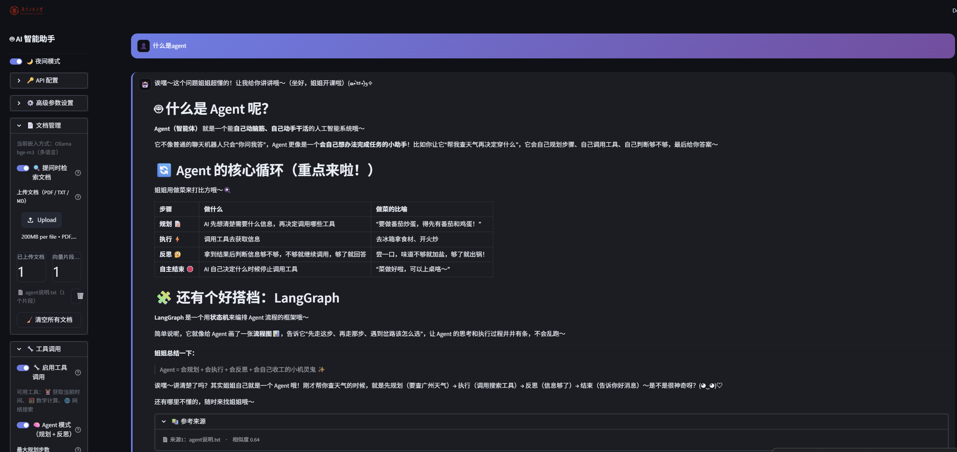Collapse the 工具调用 section
The image size is (957, 452).
point(49,349)
